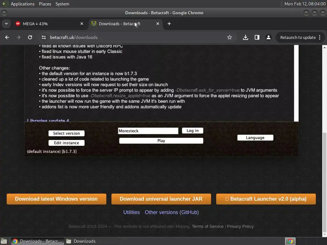Screen dimensions: 327x245
Task: Click the "Other changes:" heading
Action: (x=54, y=68)
